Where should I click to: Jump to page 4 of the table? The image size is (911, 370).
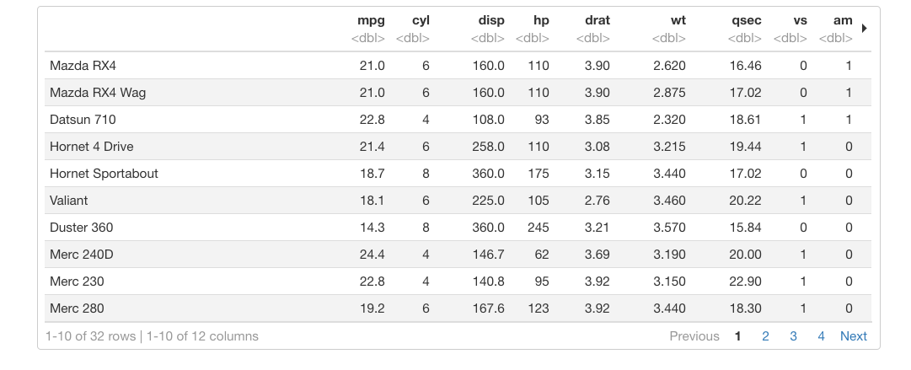pos(821,336)
